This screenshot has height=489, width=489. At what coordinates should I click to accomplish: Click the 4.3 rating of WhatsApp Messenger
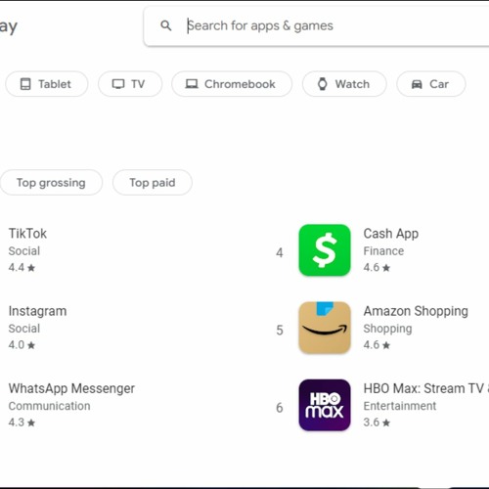[22, 422]
